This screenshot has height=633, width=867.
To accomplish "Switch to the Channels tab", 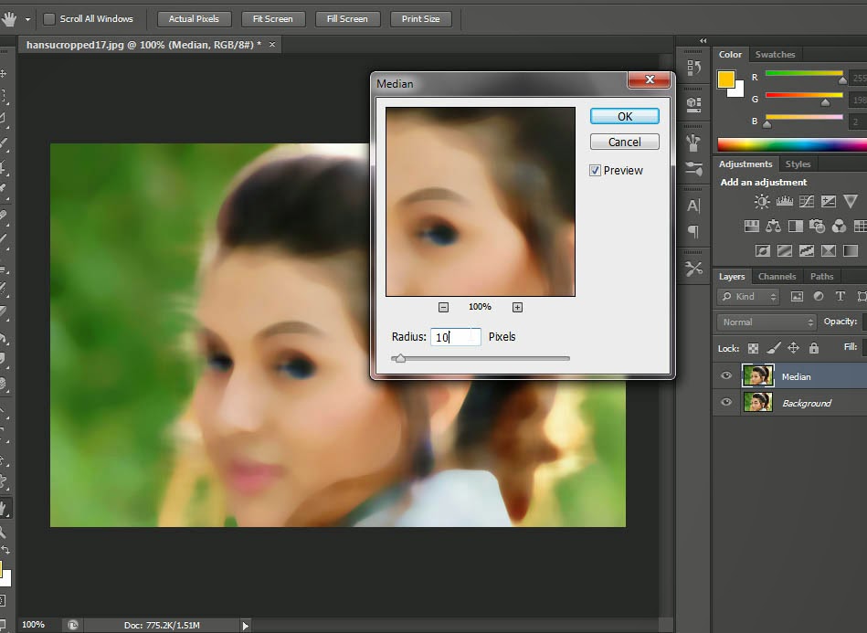I will pos(777,276).
